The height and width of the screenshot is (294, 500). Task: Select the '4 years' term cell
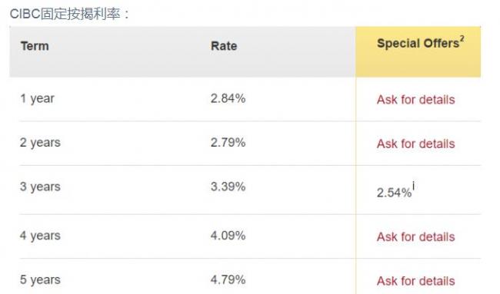pos(40,236)
